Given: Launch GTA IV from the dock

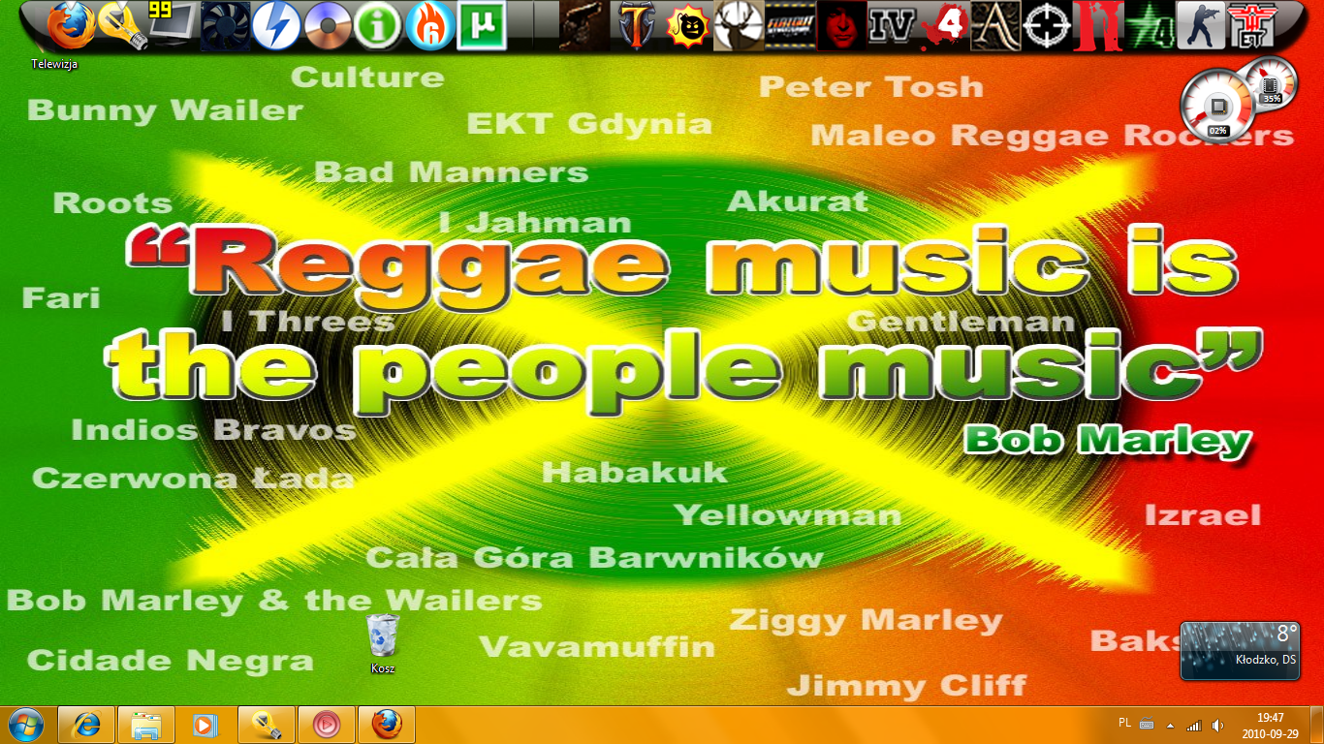Looking at the screenshot, I should point(891,26).
